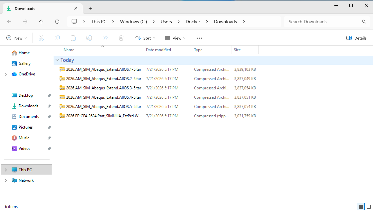The width and height of the screenshot is (373, 210).
Task: Click This PC breadcrumb
Action: (99, 22)
